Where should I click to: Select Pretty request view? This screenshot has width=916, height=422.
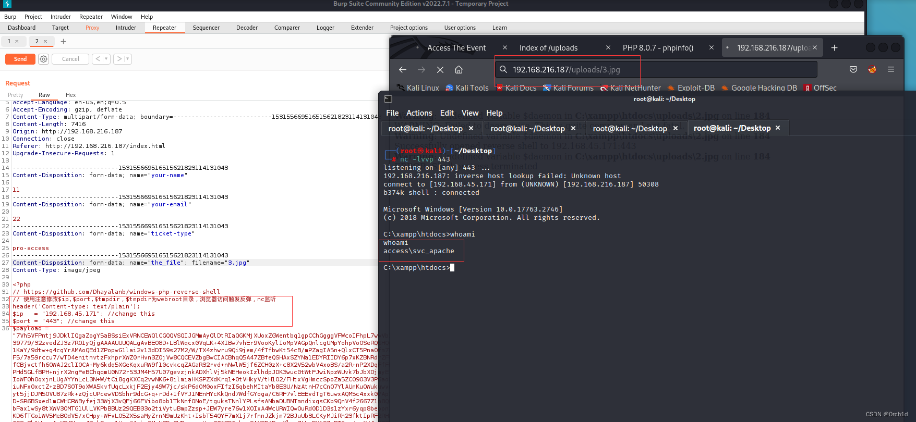coord(16,95)
